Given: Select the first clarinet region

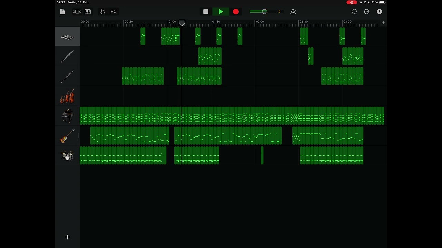Looking at the screenshot, I should [143, 76].
